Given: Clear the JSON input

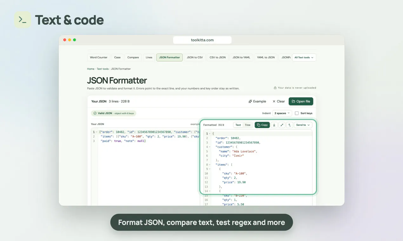Looking at the screenshot, I should (x=279, y=101).
